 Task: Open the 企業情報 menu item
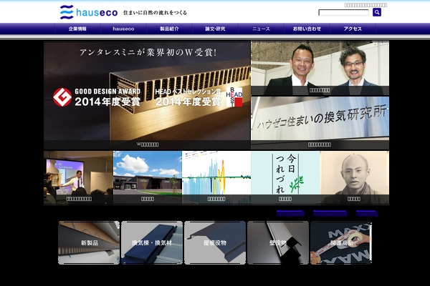pyautogui.click(x=77, y=29)
